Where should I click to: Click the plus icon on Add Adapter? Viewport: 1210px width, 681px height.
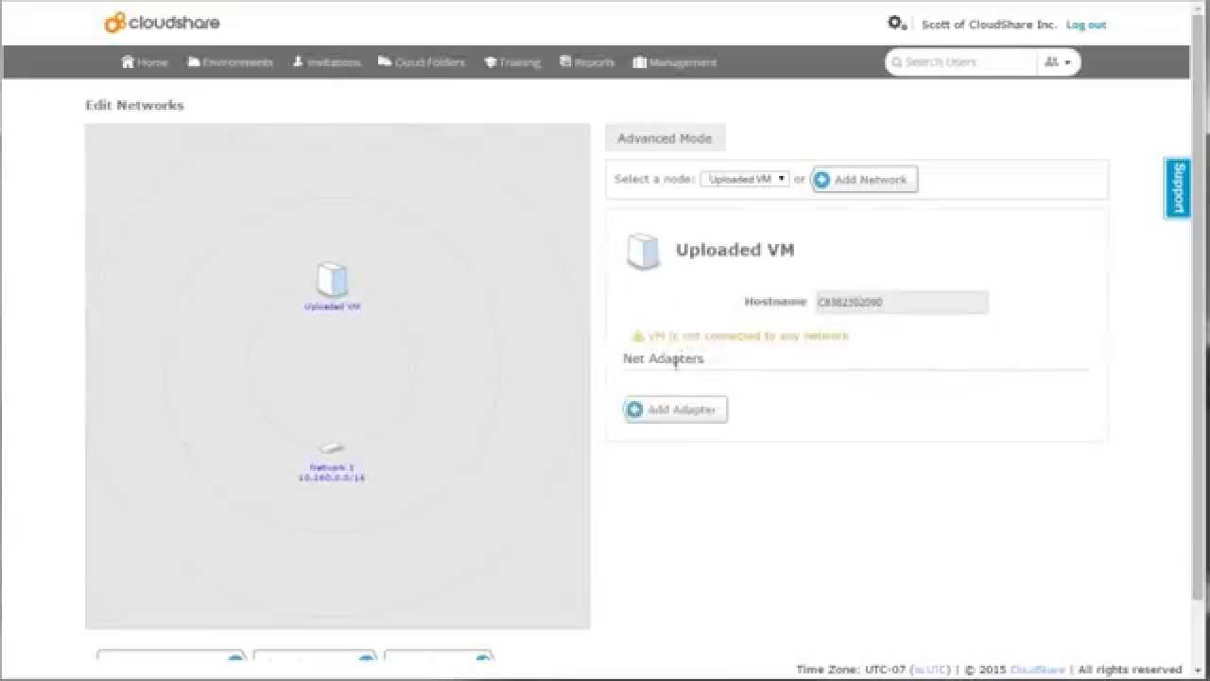[x=635, y=410]
